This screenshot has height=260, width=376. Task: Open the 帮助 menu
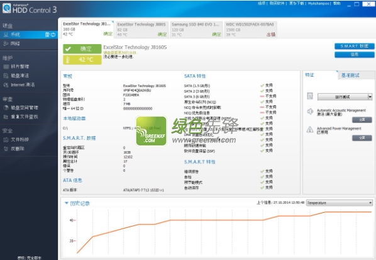coord(336,3)
